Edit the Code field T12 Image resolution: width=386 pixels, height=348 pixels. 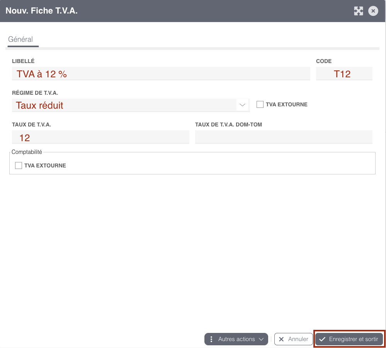344,73
